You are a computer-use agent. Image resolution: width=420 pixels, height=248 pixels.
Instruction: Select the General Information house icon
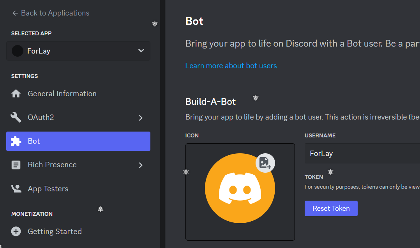(x=16, y=93)
